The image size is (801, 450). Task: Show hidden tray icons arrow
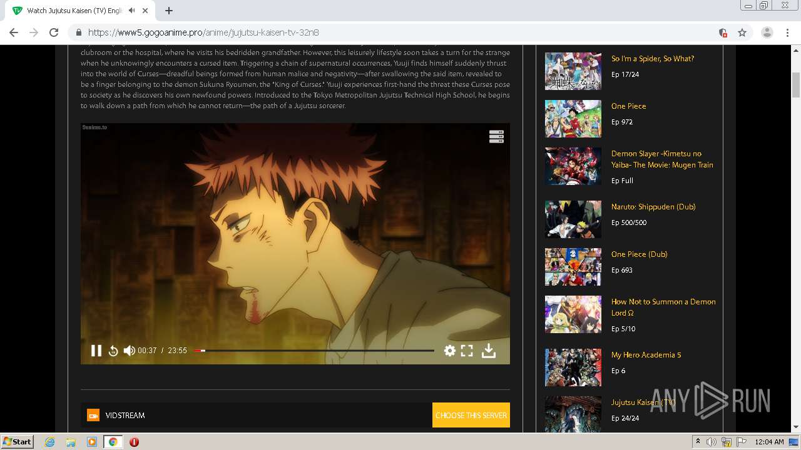[x=698, y=442]
